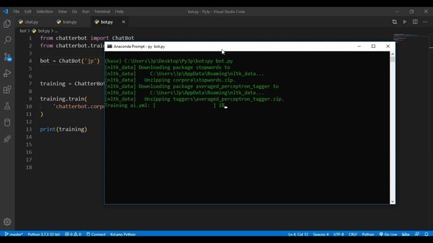Click the feedback icon in status bar

click(x=417, y=234)
